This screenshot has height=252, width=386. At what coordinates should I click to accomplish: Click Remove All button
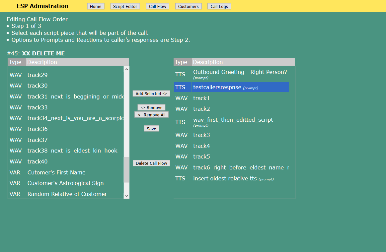pos(151,115)
